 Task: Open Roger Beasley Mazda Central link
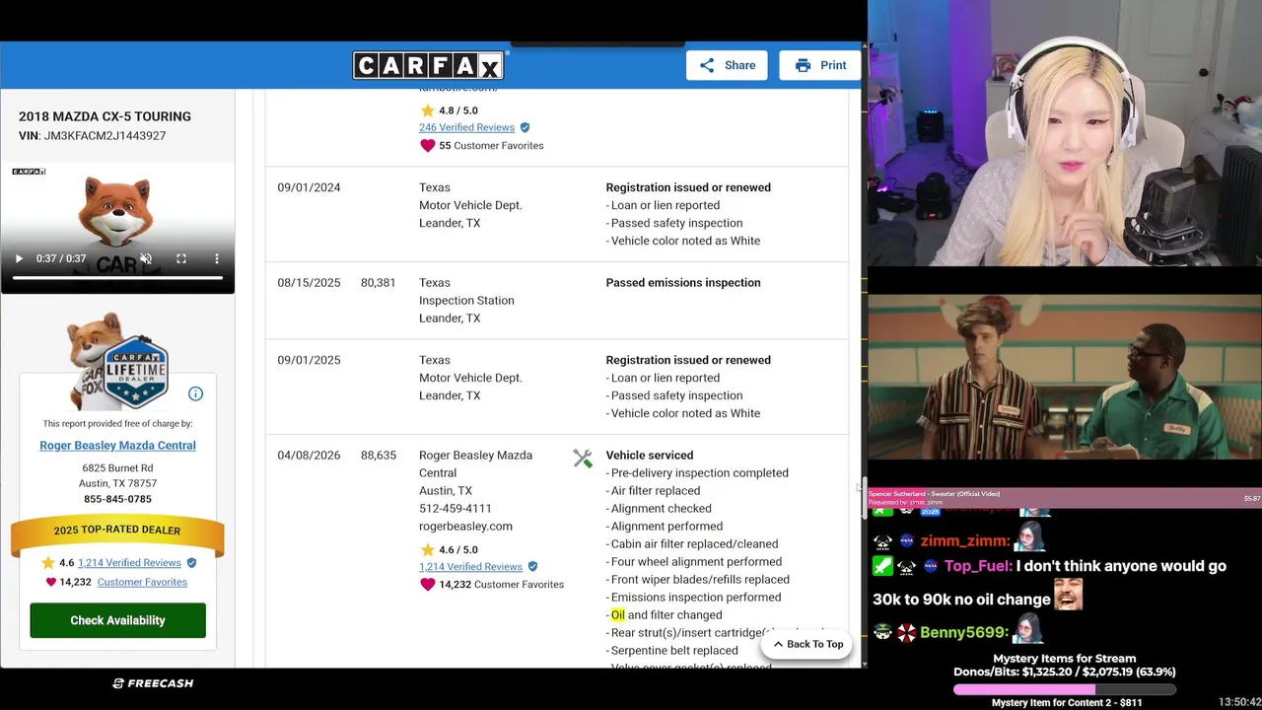[117, 445]
